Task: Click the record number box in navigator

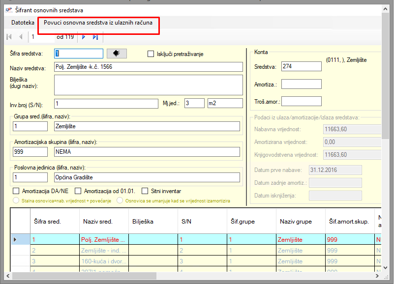Action: (40, 37)
